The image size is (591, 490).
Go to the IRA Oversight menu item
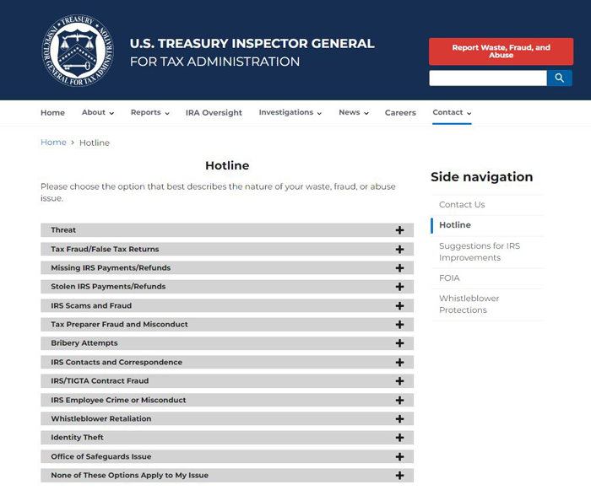[x=214, y=113]
